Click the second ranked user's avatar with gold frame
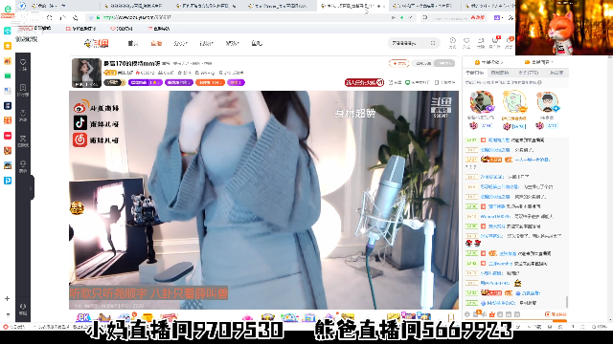This screenshot has width=613, height=344. point(514,102)
